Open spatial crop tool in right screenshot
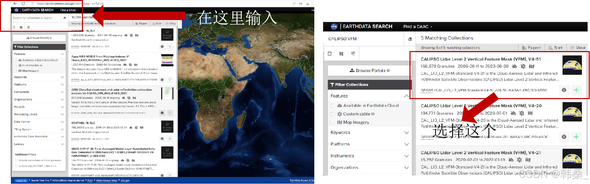Screen dimensions: 590x184 click(x=341, y=53)
